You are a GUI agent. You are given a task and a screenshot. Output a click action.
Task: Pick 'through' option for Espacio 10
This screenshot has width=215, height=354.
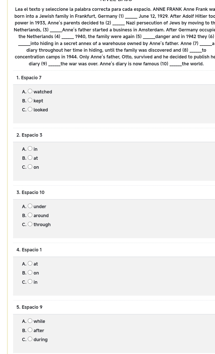pyautogui.click(x=30, y=224)
